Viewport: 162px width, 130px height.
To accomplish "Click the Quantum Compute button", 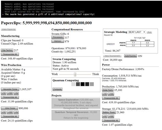I will pyautogui.click(x=57, y=89).
